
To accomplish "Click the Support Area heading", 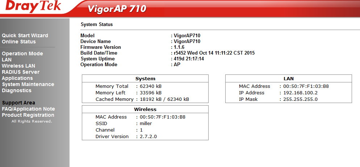I will click(x=18, y=103).
